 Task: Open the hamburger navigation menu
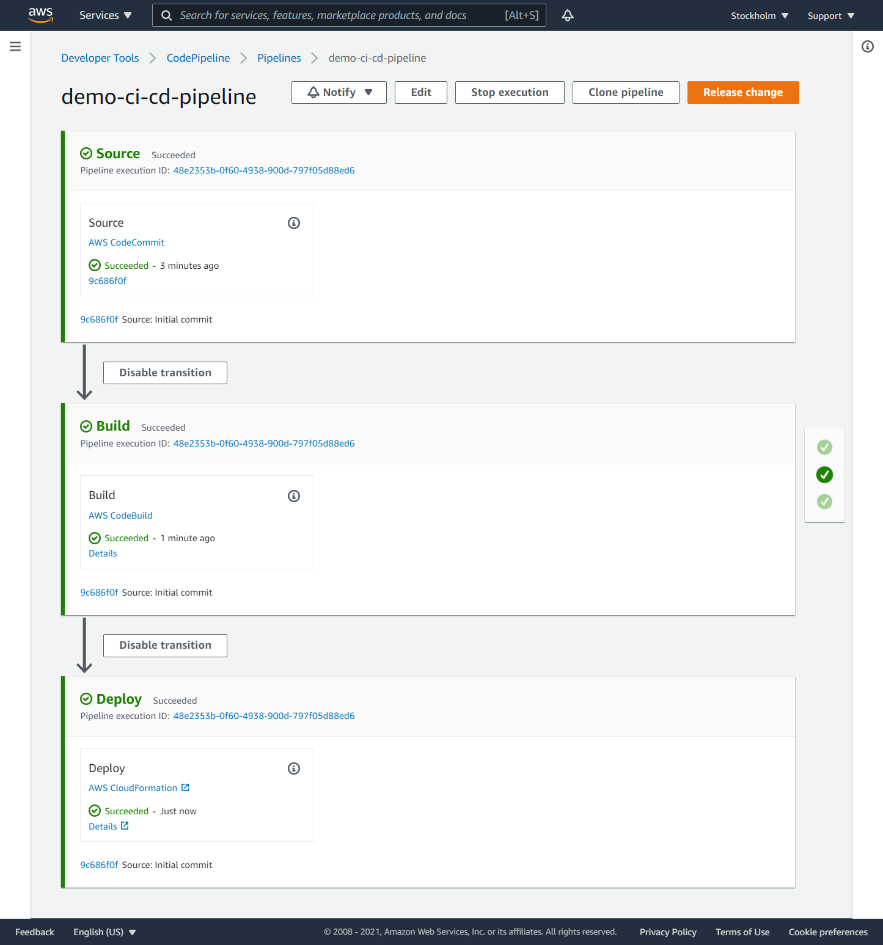15,46
